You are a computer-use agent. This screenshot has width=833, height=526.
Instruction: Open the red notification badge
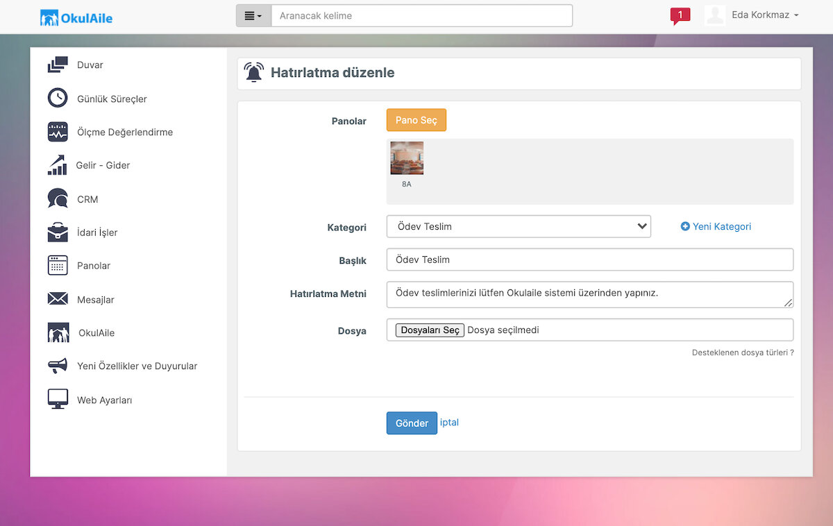tap(680, 16)
